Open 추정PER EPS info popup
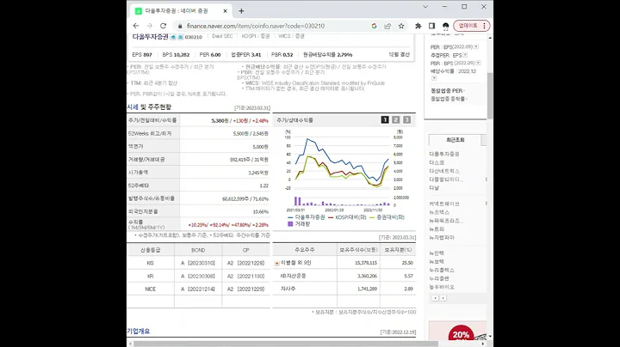620x347 pixels. (x=465, y=55)
